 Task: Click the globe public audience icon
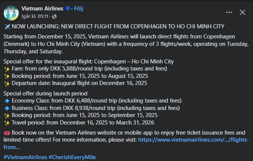coord(55,16)
